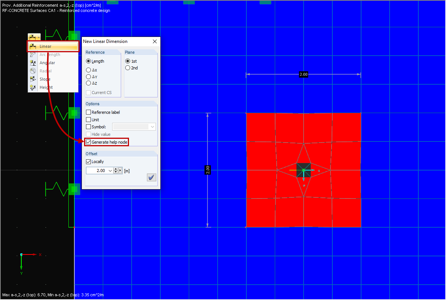
Task: Uncheck Generate help node
Action: pos(88,142)
